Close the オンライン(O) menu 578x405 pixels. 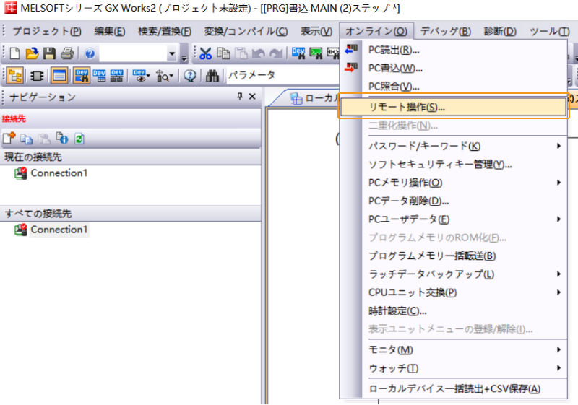click(x=376, y=31)
